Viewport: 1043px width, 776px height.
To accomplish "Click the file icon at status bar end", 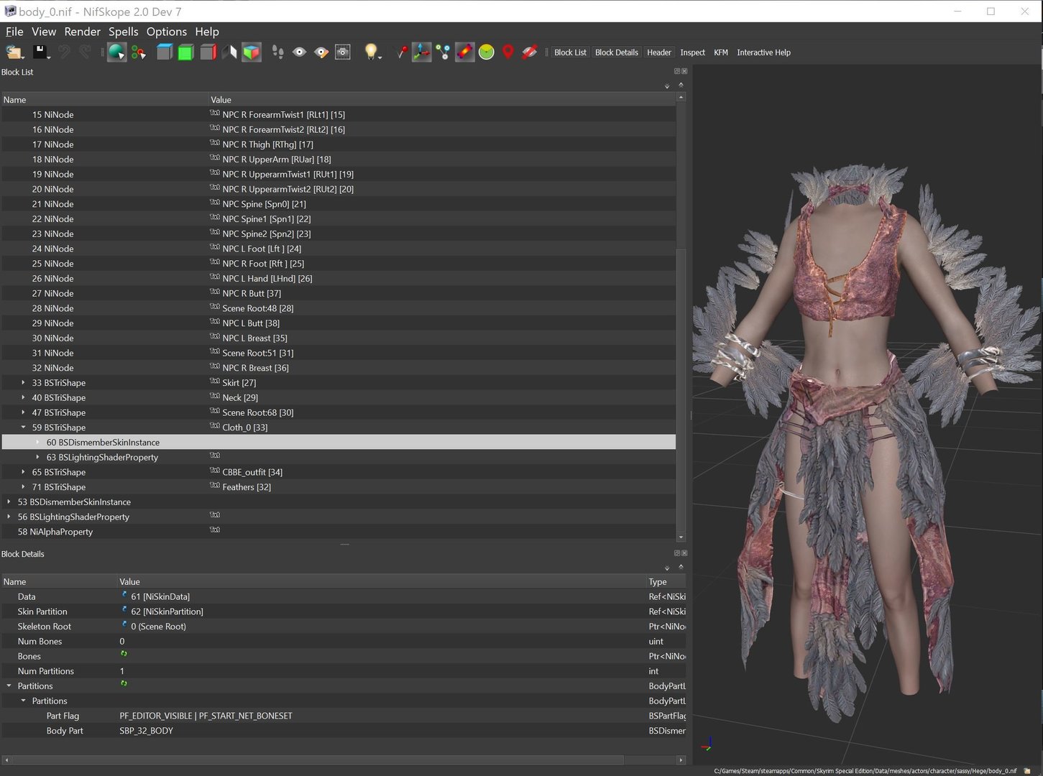I will coord(1028,770).
